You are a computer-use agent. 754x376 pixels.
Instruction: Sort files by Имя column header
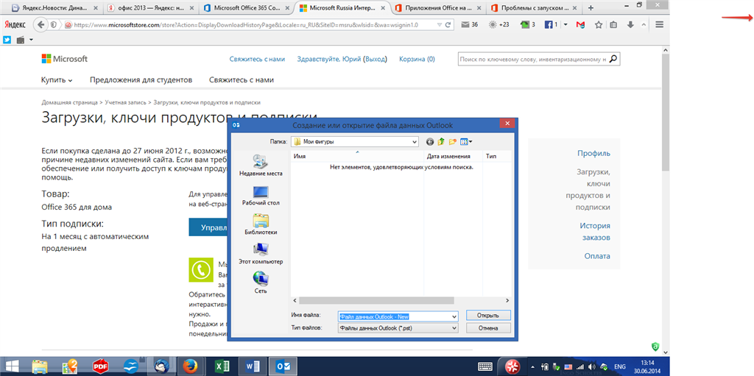[x=357, y=157]
